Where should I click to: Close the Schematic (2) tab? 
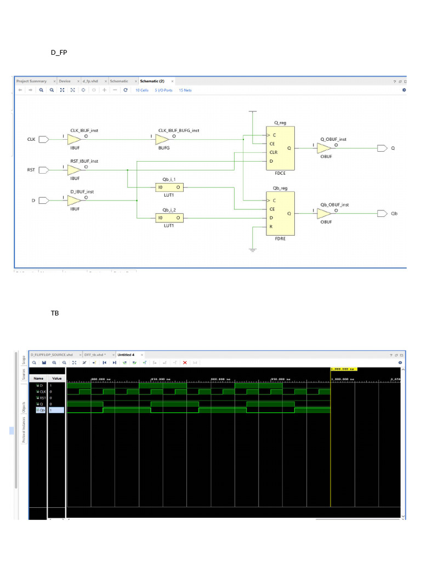[x=172, y=81]
